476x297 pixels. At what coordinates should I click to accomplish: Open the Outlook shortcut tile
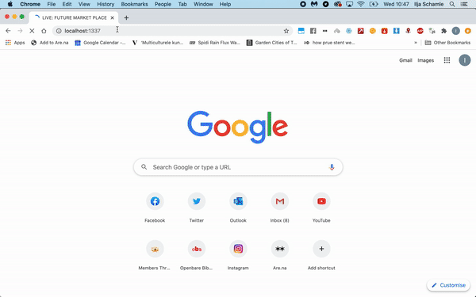point(238,208)
